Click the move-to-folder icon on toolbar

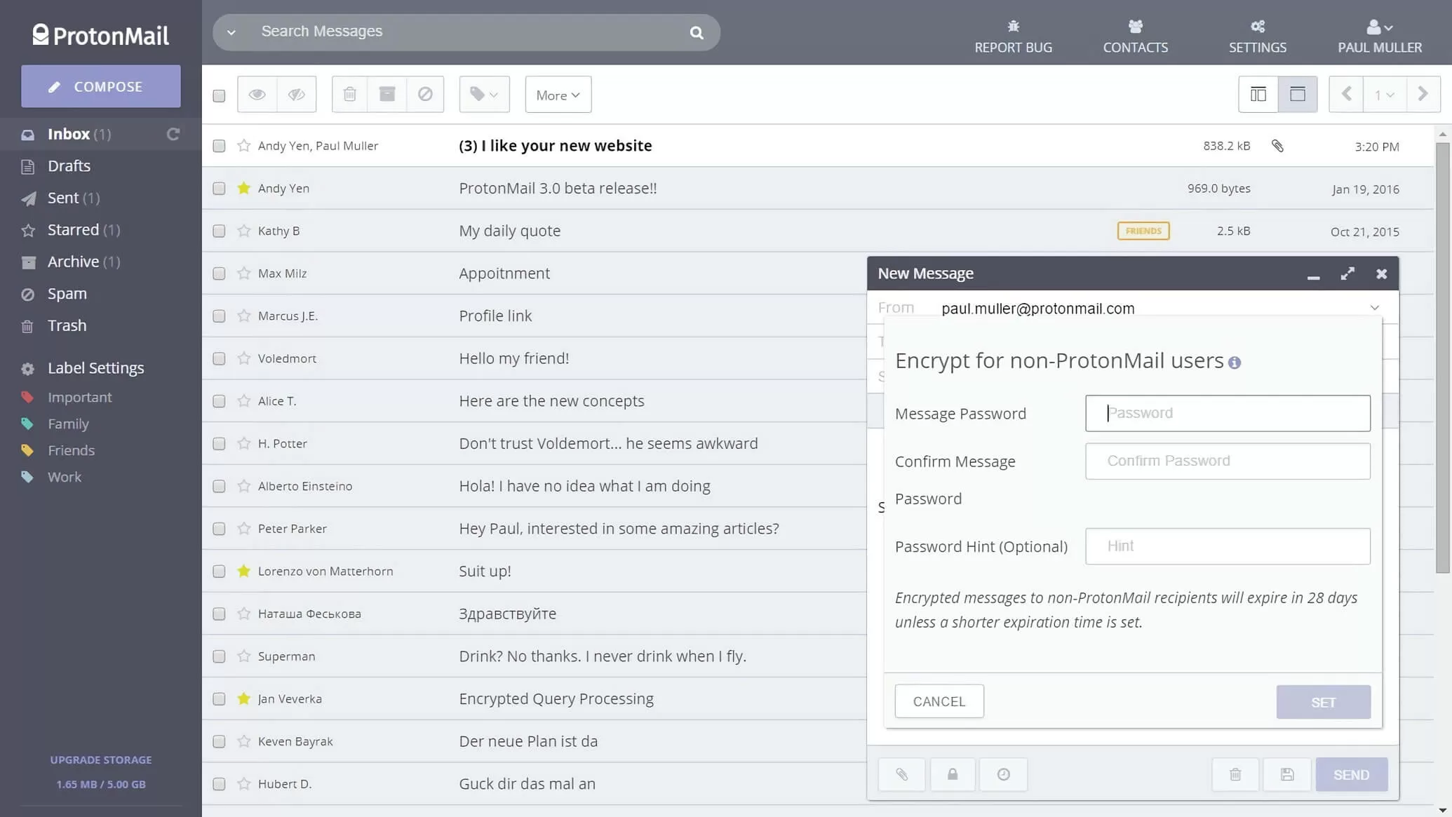[387, 95]
